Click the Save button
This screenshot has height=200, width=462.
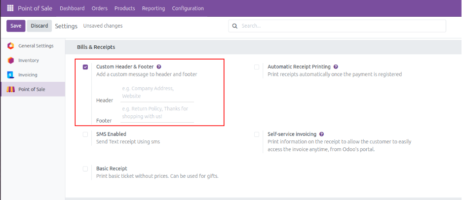16,26
